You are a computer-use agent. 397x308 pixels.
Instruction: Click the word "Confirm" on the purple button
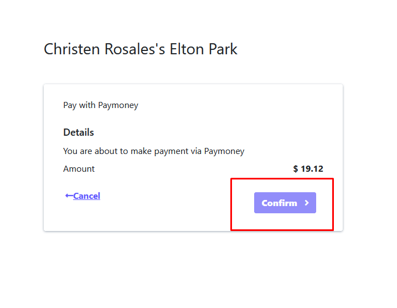pos(279,203)
